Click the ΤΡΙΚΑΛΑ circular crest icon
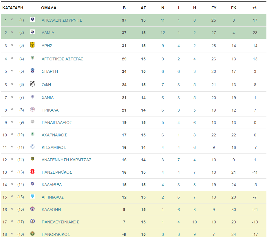This screenshot has width=267, height=237. (32, 109)
